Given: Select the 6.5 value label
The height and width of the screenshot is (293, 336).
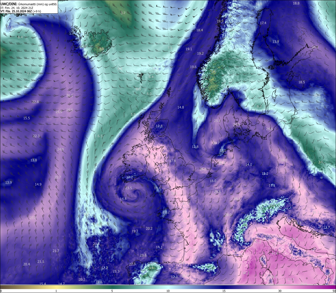Looking at the screenshot, I should pos(100,136).
